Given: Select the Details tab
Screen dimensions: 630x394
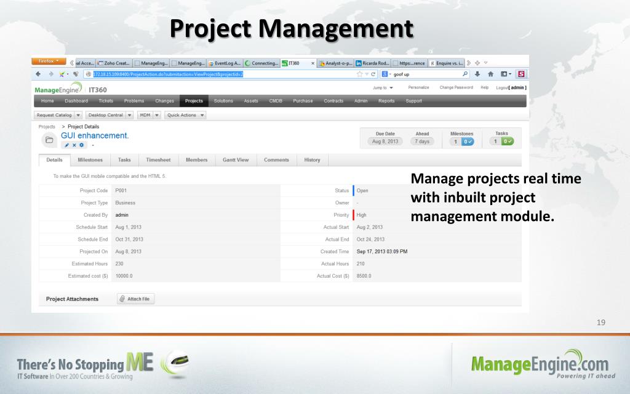Looking at the screenshot, I should 54,160.
